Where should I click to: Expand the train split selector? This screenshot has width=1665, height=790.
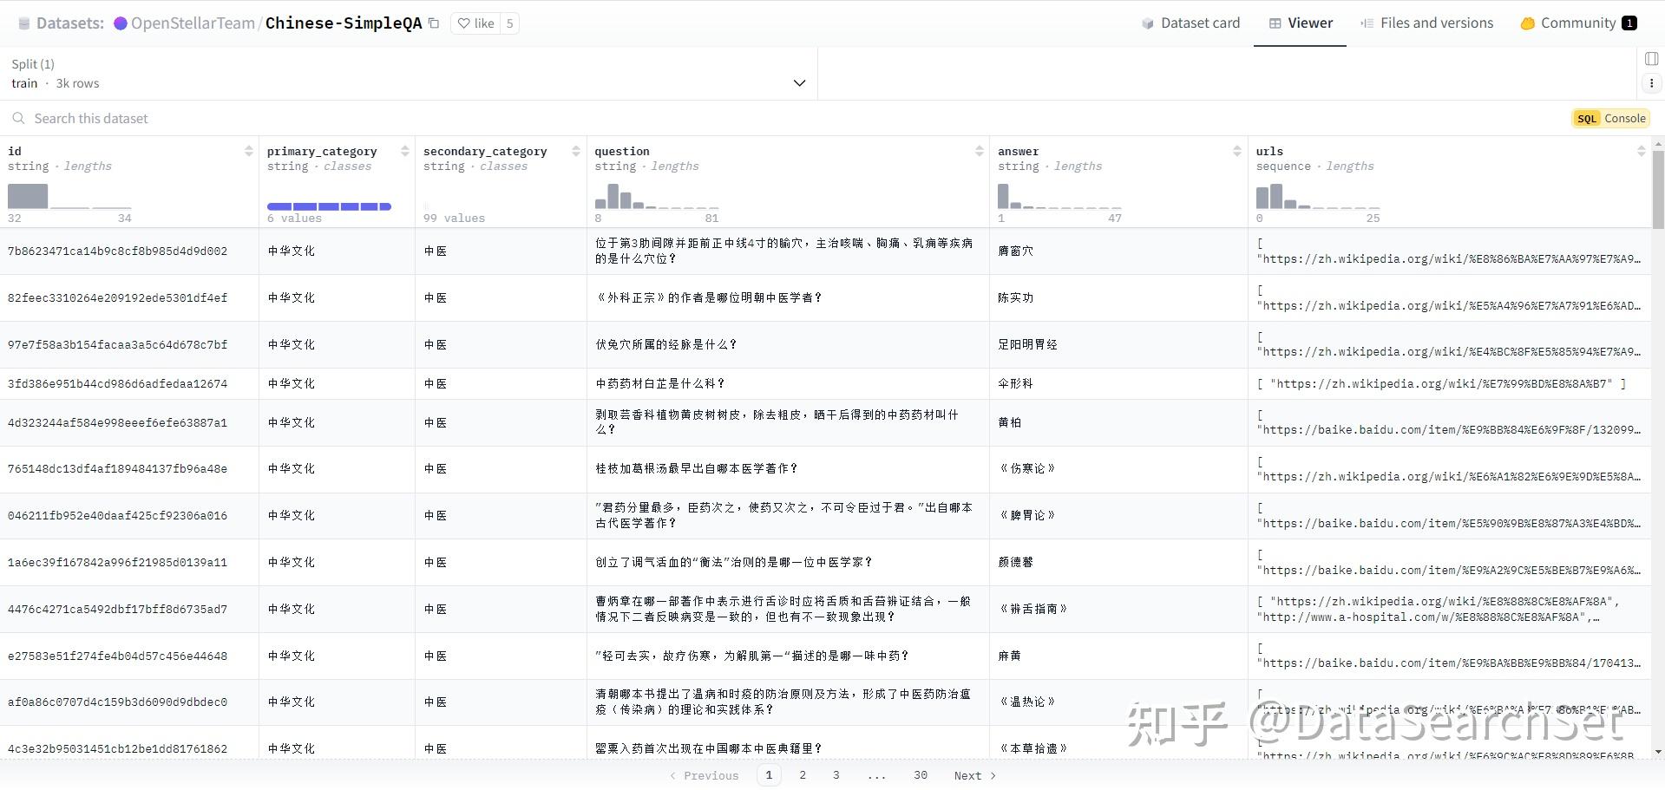coord(798,82)
